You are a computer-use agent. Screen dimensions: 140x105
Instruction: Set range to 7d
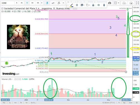click(x=21, y=103)
